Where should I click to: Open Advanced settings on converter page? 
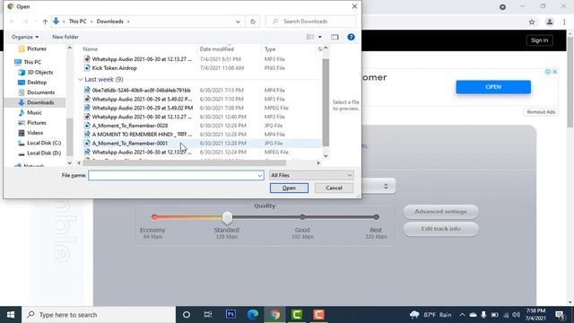[440, 212]
